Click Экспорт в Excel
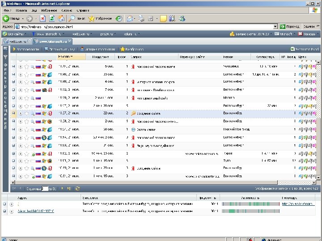The image size is (322, 241). [305, 49]
